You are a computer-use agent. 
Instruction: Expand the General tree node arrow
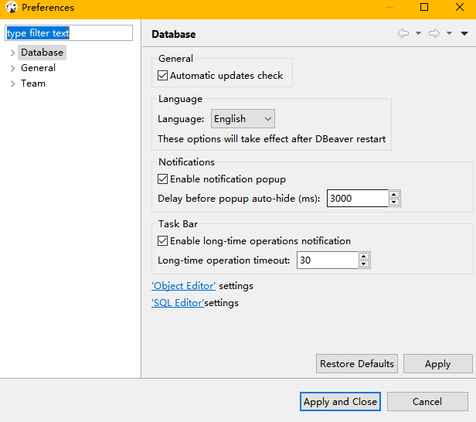[x=12, y=68]
